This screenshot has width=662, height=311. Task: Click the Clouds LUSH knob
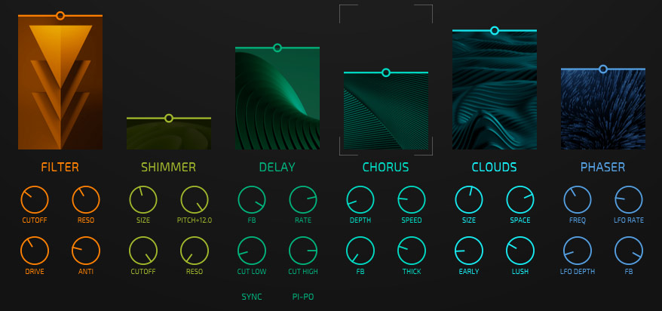tap(520, 251)
